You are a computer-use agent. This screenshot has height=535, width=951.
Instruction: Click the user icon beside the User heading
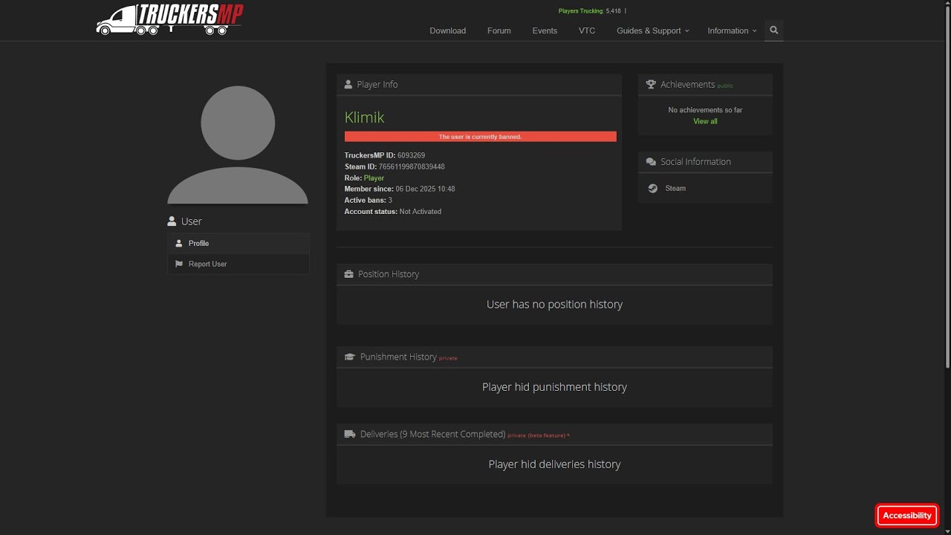point(172,221)
